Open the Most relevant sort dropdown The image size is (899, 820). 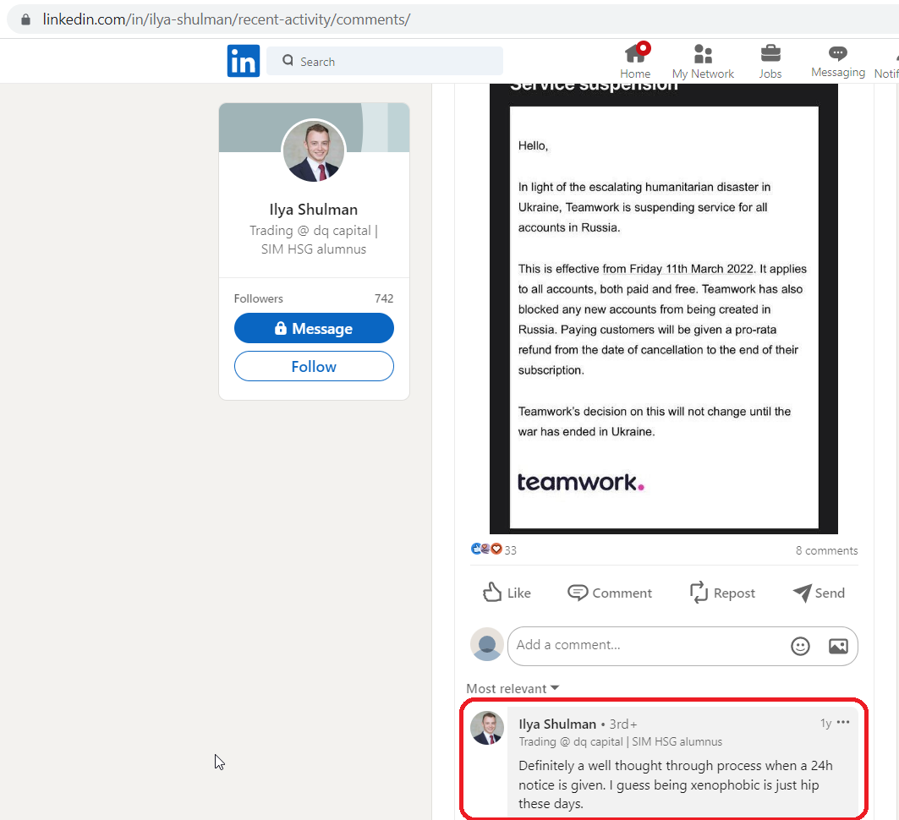tap(513, 688)
